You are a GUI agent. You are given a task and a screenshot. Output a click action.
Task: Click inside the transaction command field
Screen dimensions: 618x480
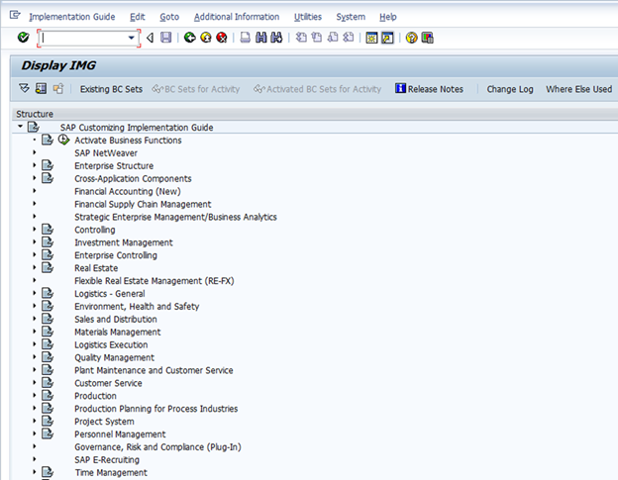pyautogui.click(x=83, y=38)
